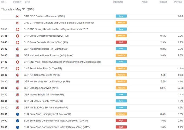This screenshot has height=130, width=184.
Task: Click Medium badge for CHF GDP (QoQ)
Action: (x=121, y=36)
